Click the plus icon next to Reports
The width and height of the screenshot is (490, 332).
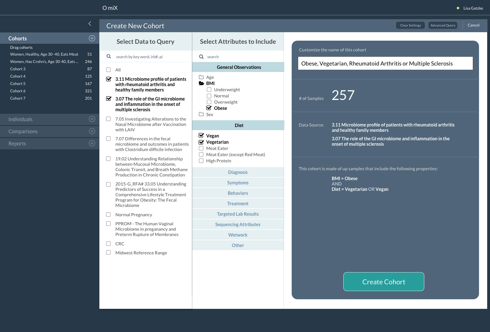point(92,143)
